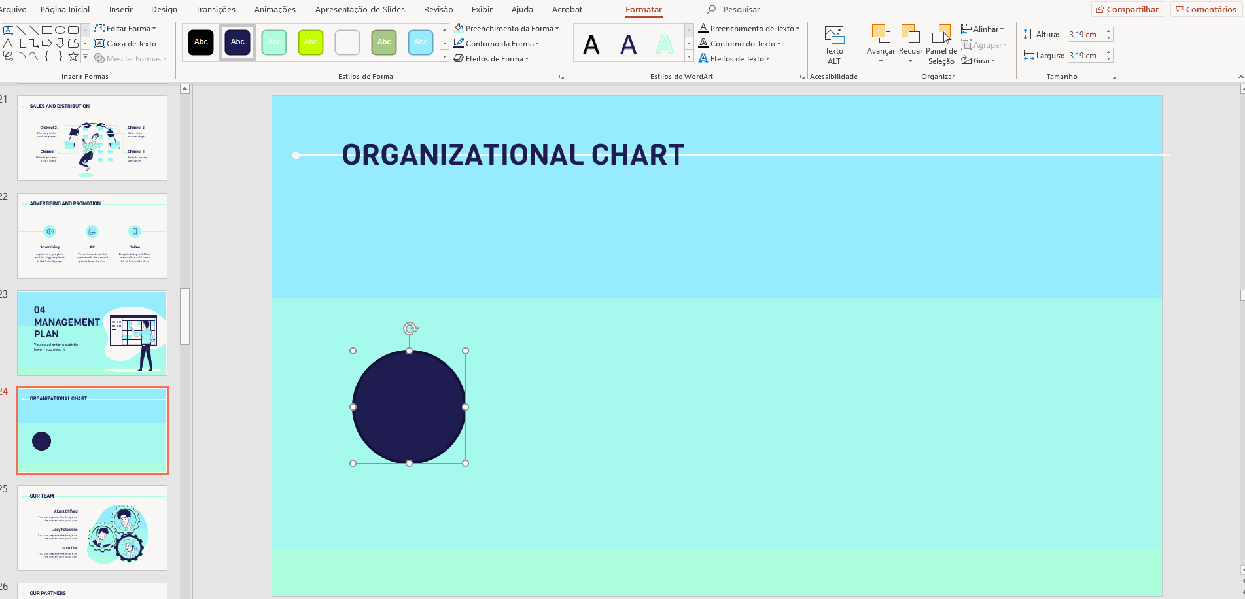1245x599 pixels.
Task: Select the rounded rectangle shape
Action: click(x=73, y=30)
